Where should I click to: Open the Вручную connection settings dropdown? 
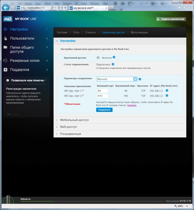[117, 79]
